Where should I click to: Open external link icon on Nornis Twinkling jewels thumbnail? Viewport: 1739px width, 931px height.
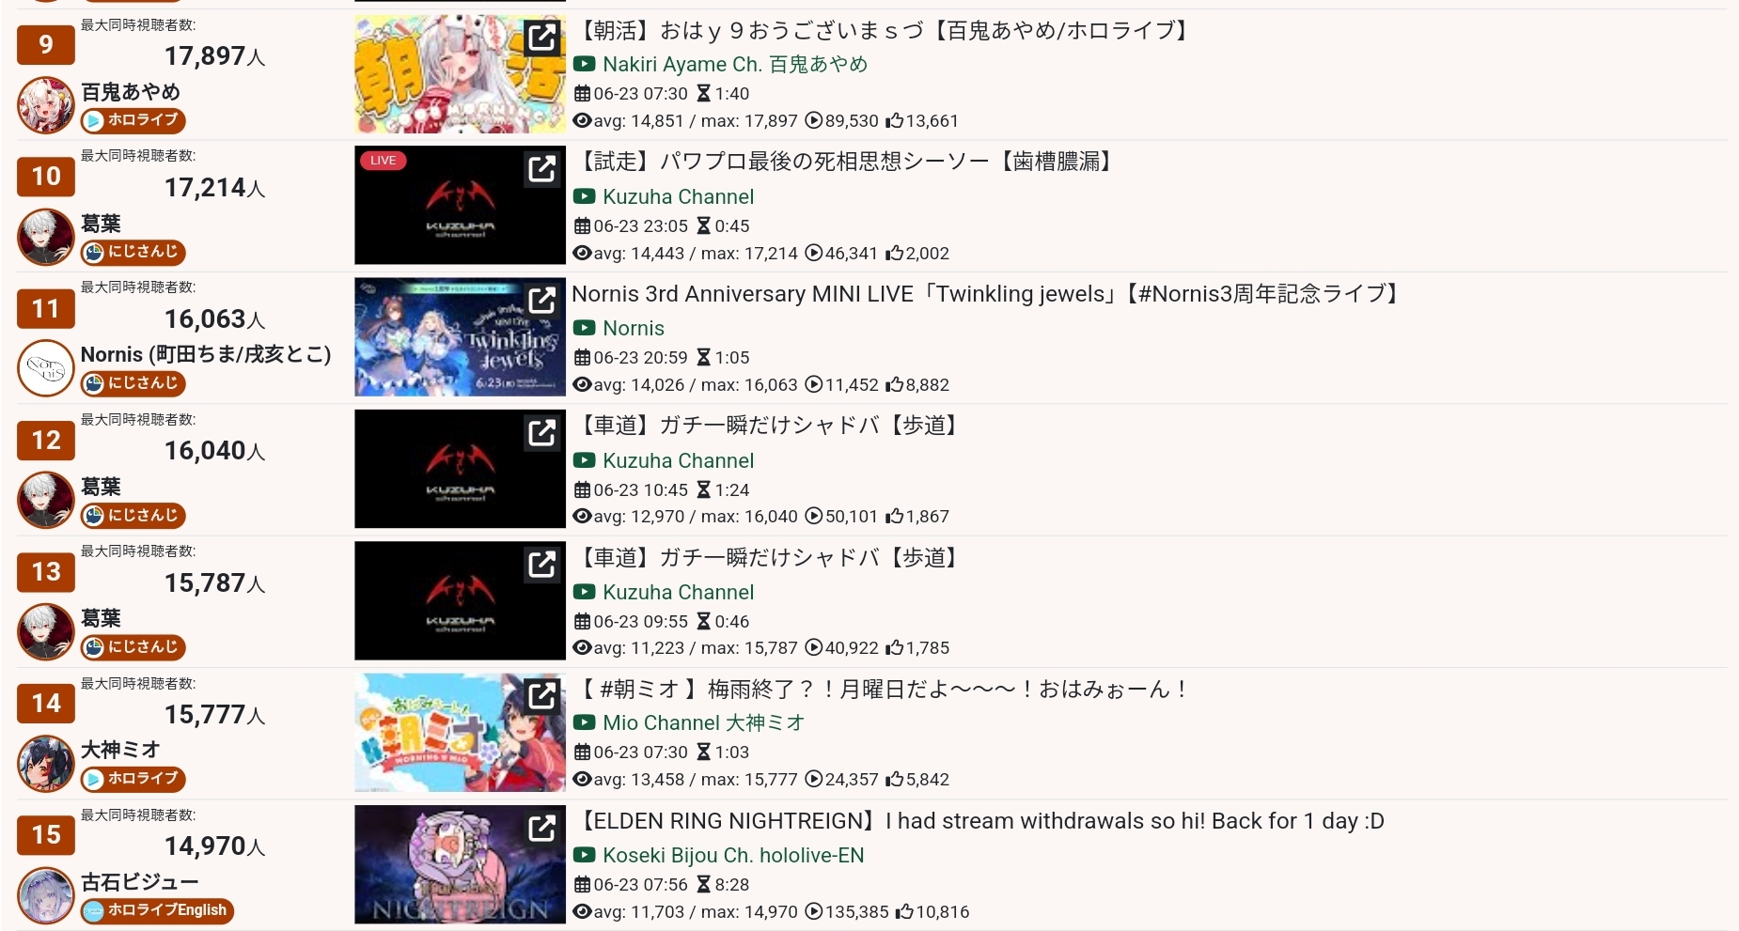542,301
